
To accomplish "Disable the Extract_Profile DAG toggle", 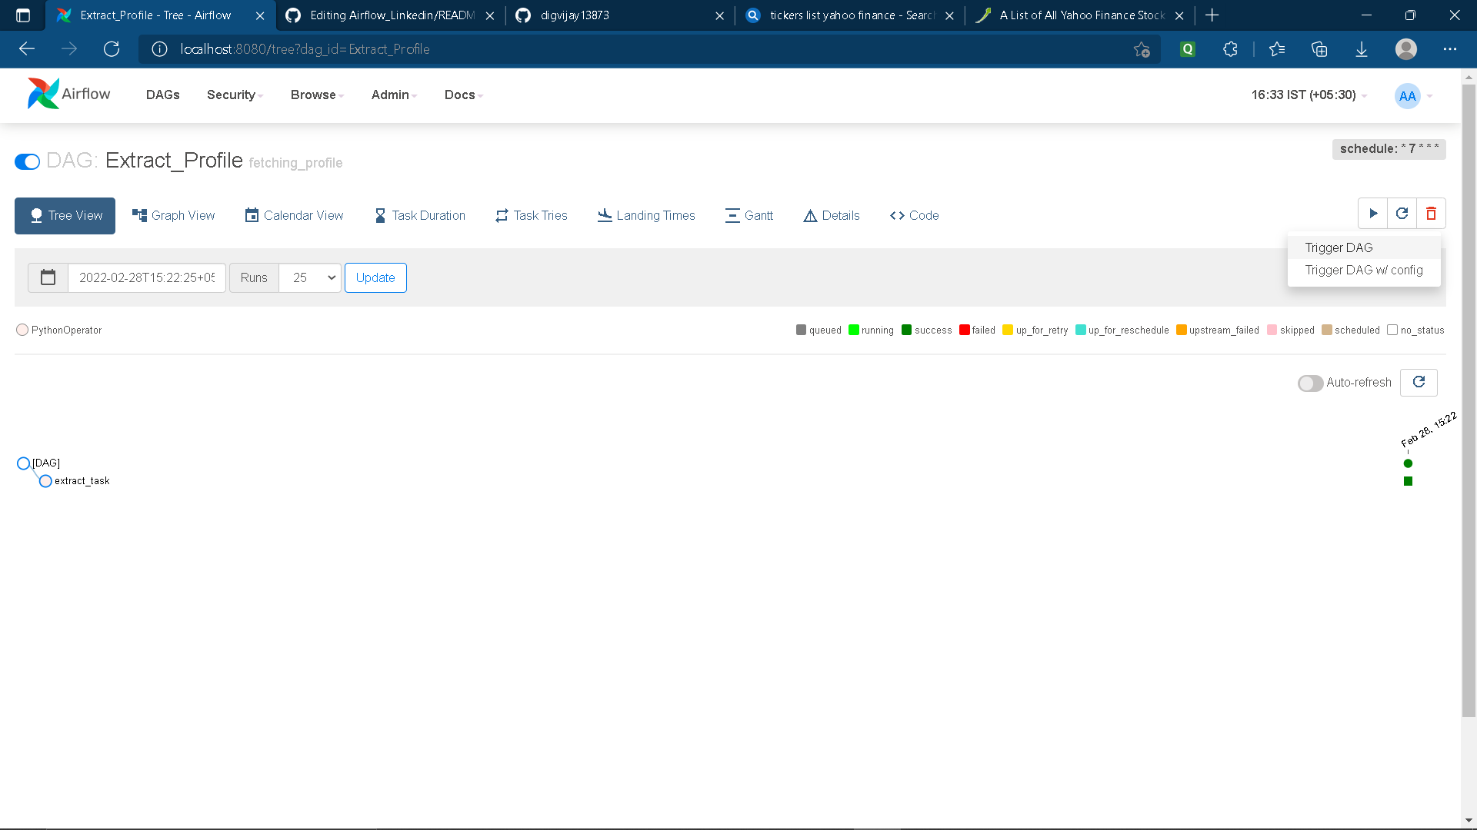I will (x=27, y=161).
